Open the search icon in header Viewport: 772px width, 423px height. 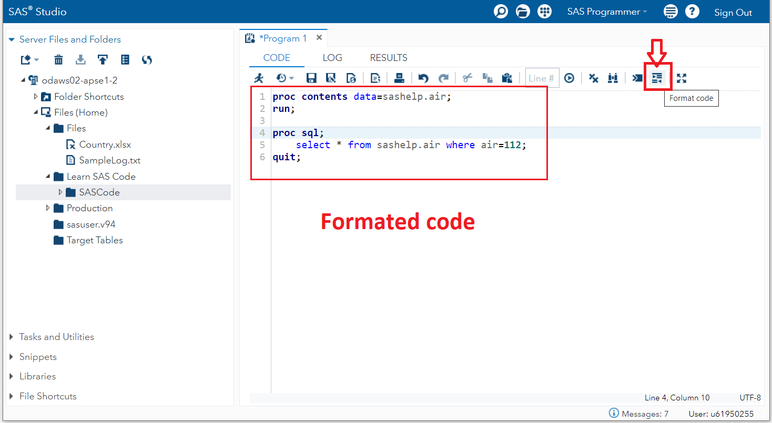coord(501,12)
